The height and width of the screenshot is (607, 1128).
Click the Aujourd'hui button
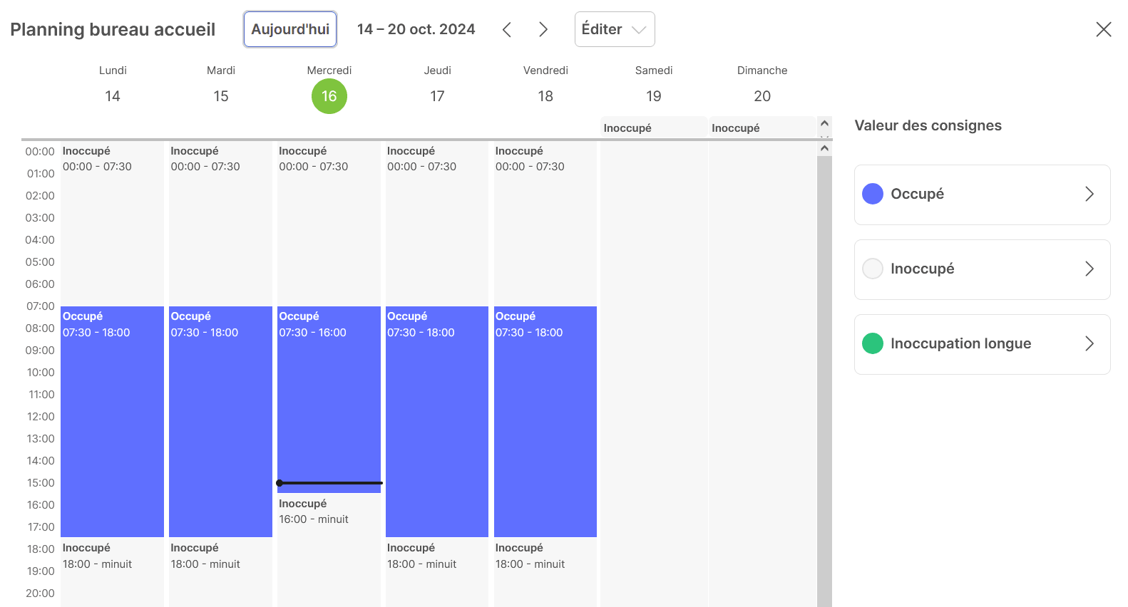[290, 29]
